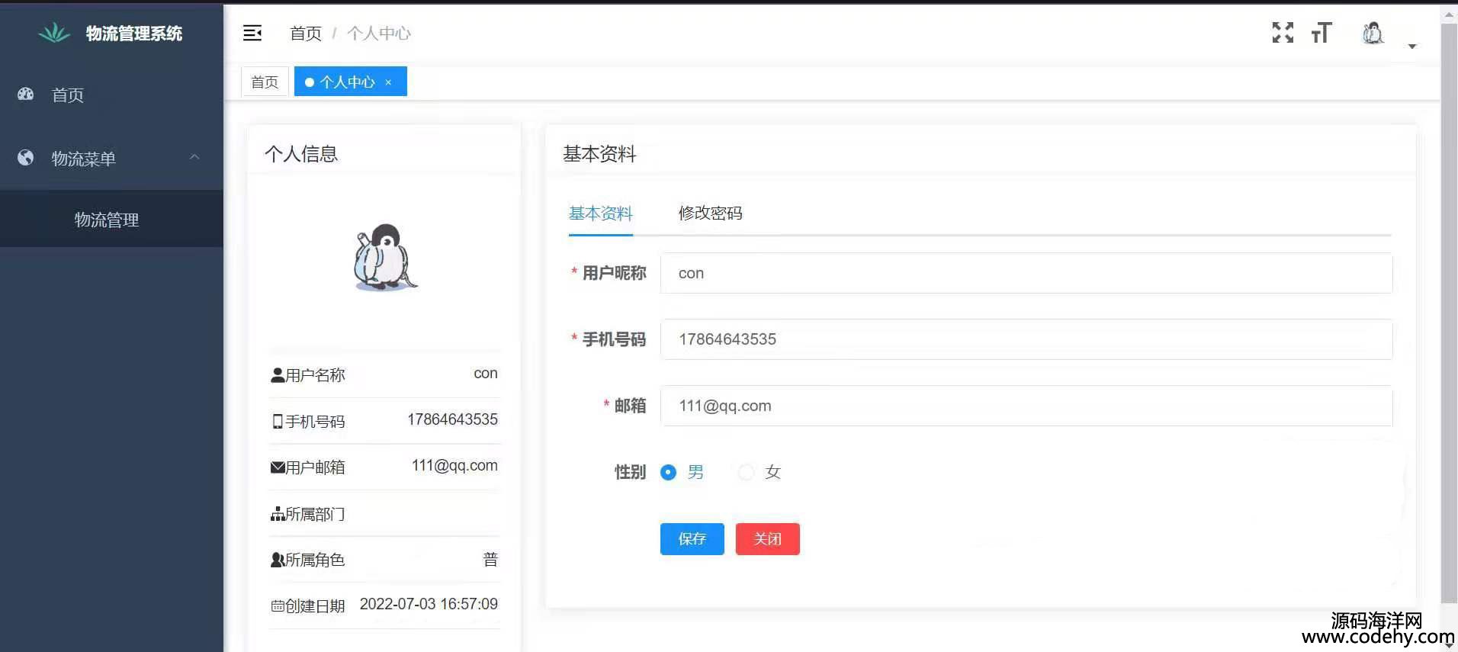Viewport: 1458px width, 652px height.
Task: Click the 首页 breadcrumb link
Action: click(306, 34)
